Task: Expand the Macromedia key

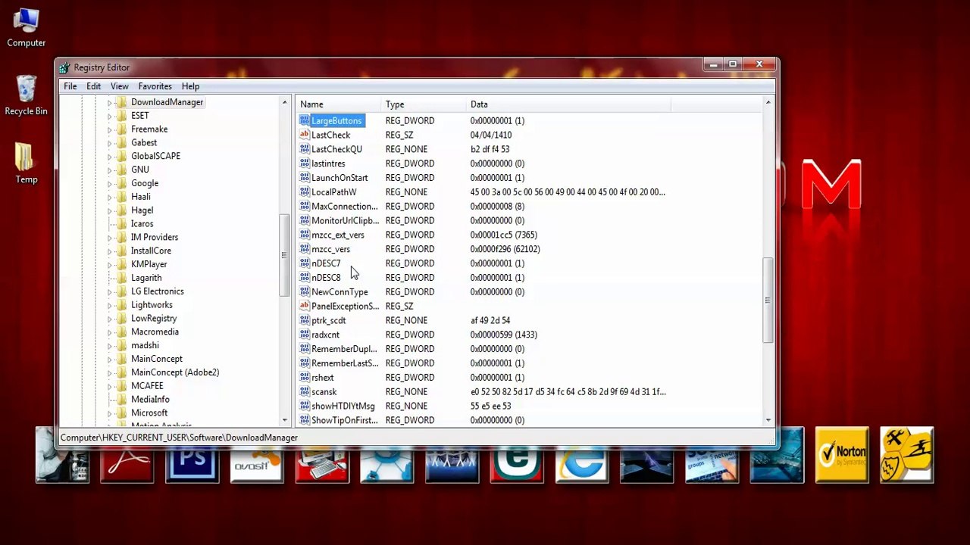Action: pos(109,332)
